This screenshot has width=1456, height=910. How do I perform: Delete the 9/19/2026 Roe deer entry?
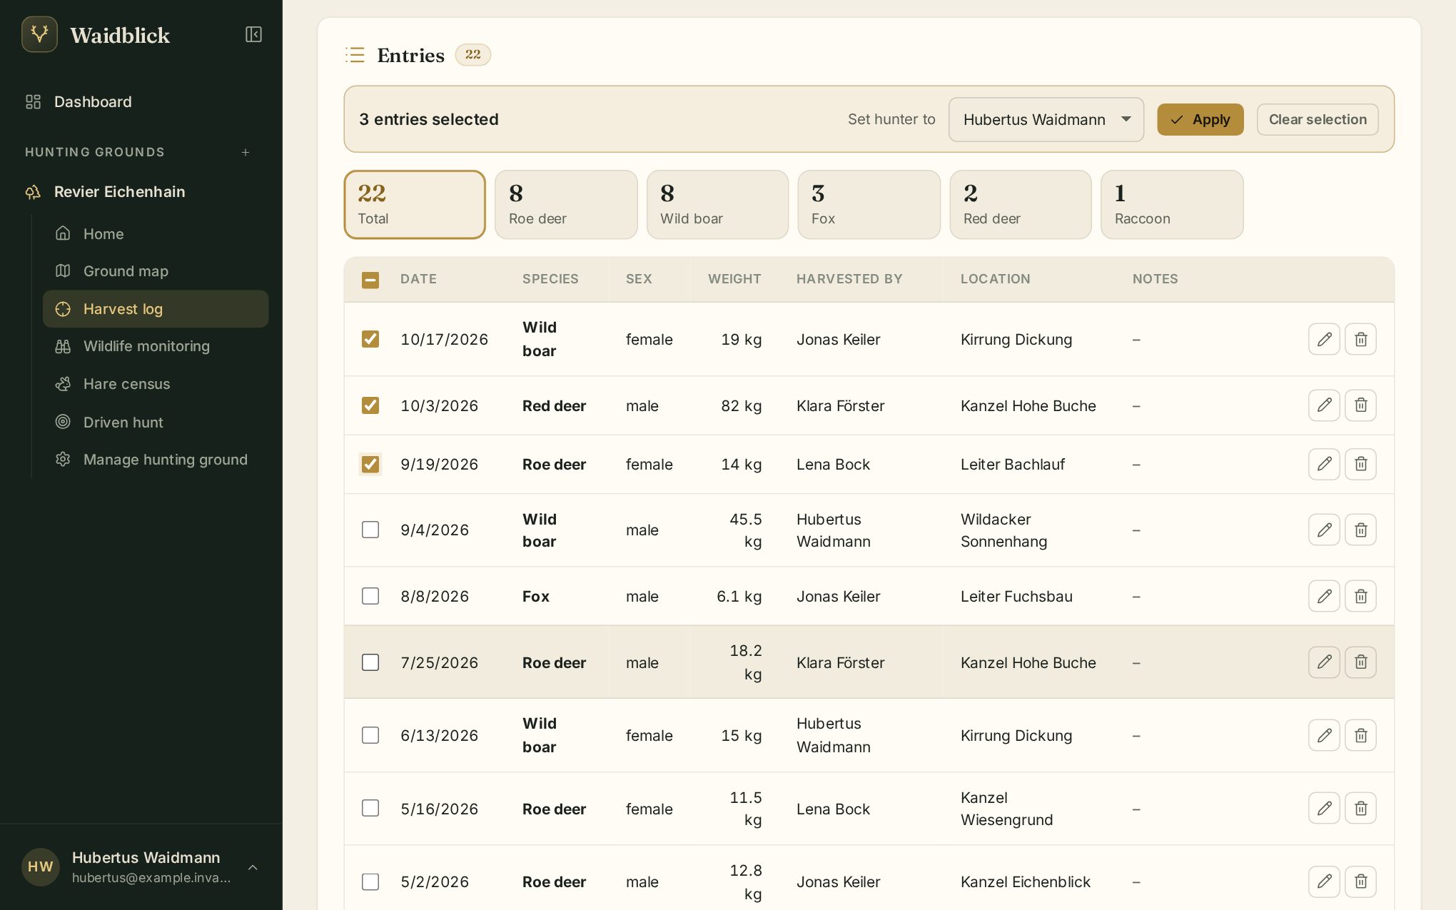(1360, 464)
